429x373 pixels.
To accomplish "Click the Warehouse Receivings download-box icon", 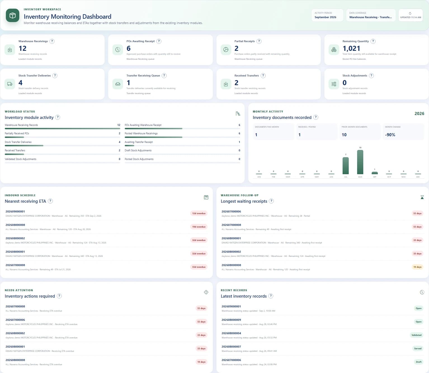I will pos(10,50).
